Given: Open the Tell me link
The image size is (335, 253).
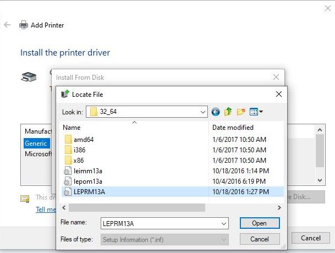Looking at the screenshot, I should [46, 210].
